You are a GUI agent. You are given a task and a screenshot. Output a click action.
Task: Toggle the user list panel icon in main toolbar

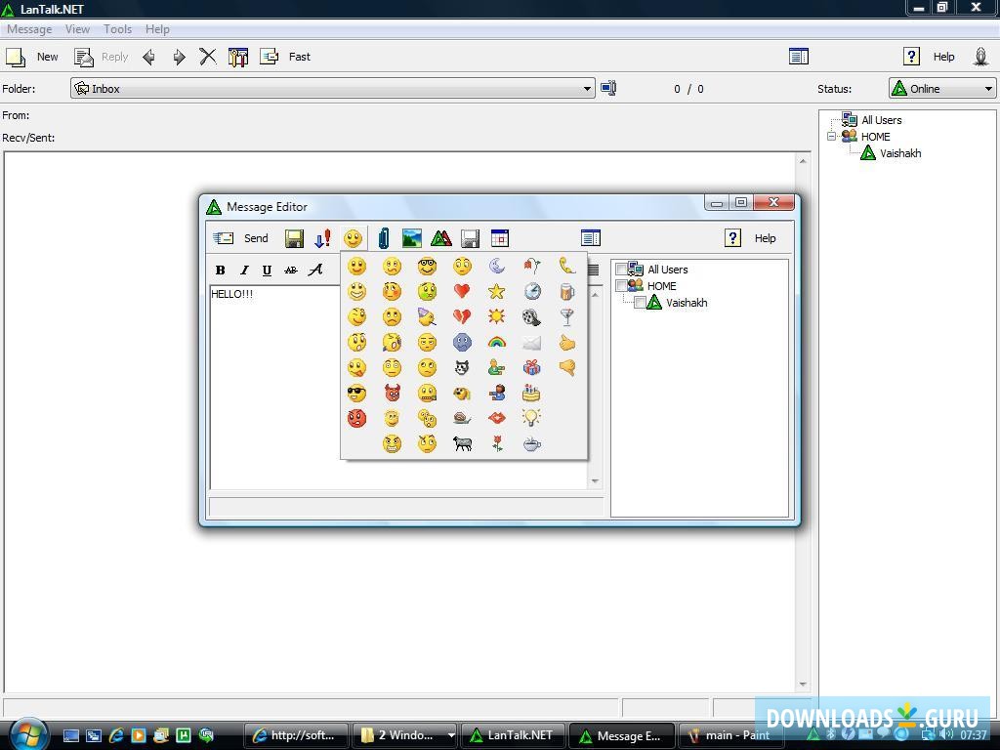point(799,56)
